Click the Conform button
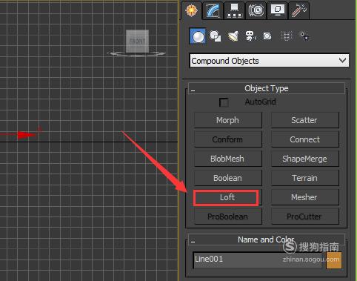Viewport: 357px width, 281px height. click(x=227, y=139)
